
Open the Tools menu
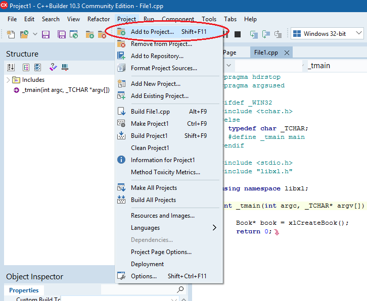pos(209,19)
